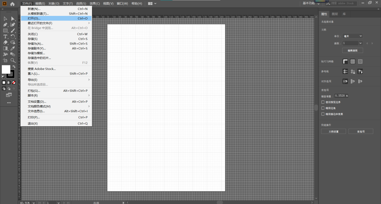Screen dimensions: 381x204
Task: Select the Warp/Width tool
Action: coord(5,54)
